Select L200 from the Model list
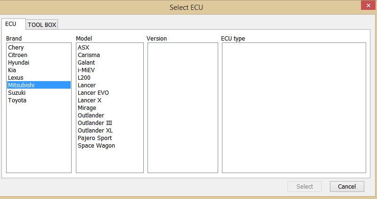Screen dimensions: 377x199 pos(84,78)
